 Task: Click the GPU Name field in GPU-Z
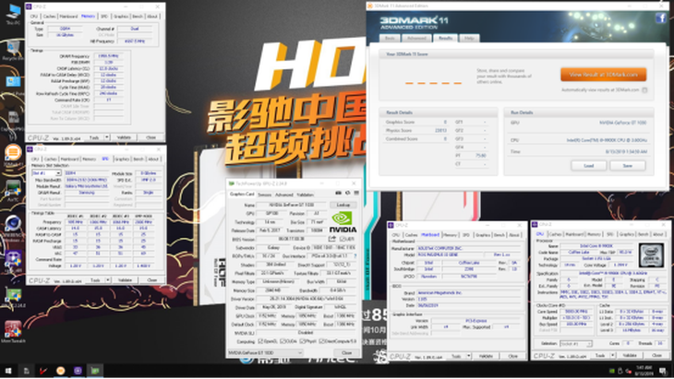pyautogui.click(x=292, y=205)
